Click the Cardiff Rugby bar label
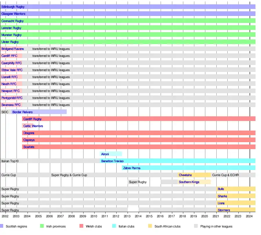 tap(32, 119)
